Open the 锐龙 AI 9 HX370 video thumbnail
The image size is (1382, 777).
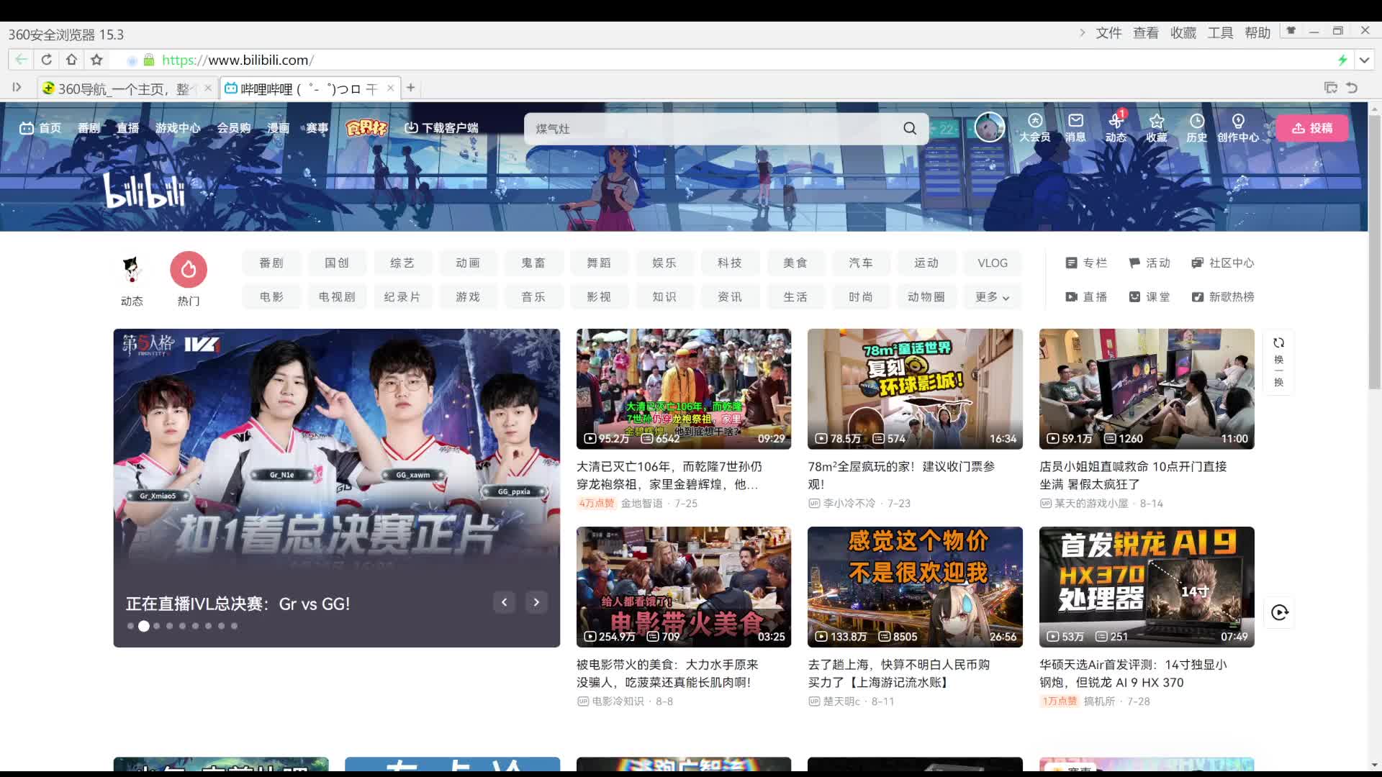[1145, 586]
